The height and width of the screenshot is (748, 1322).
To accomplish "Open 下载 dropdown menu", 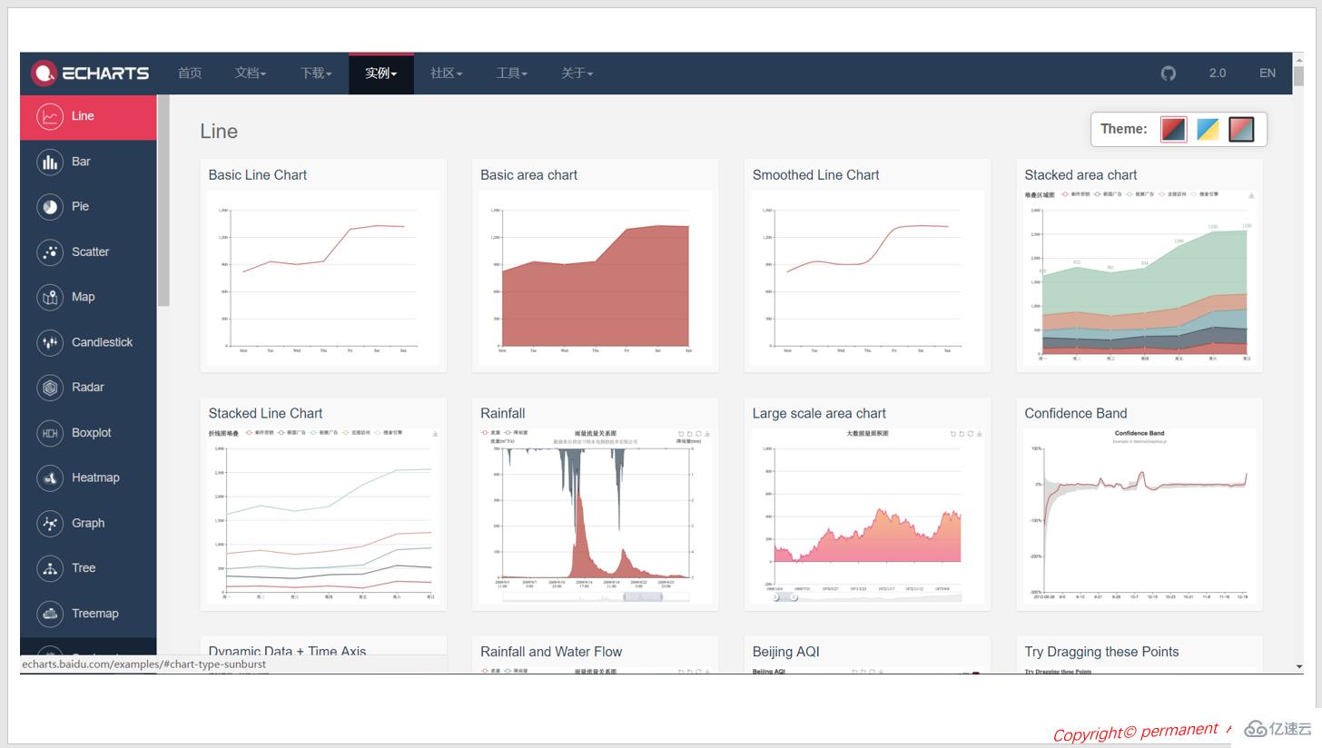I will pos(316,74).
